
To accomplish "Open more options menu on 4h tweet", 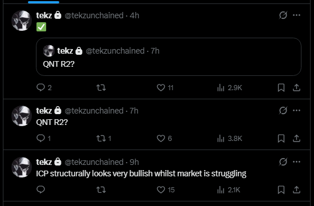I will pos(296,15).
